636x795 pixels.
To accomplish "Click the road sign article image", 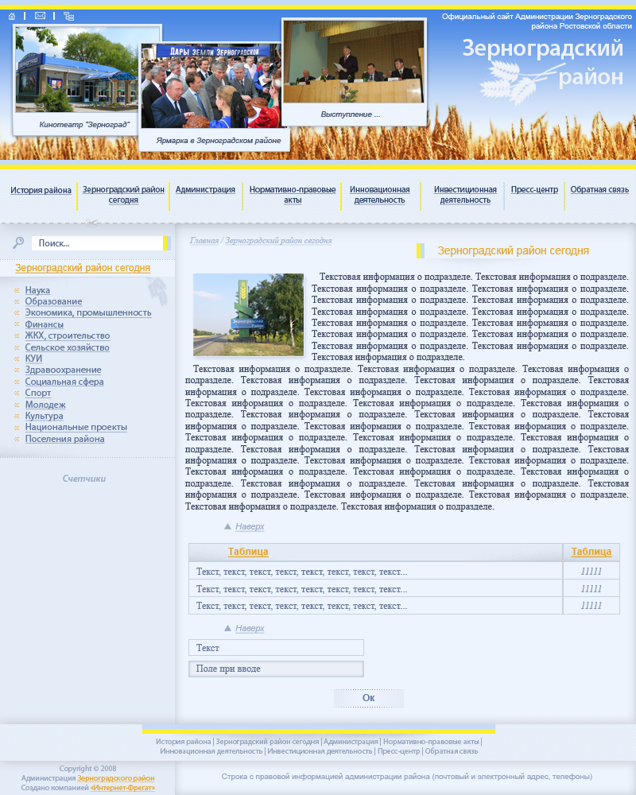I will point(249,314).
